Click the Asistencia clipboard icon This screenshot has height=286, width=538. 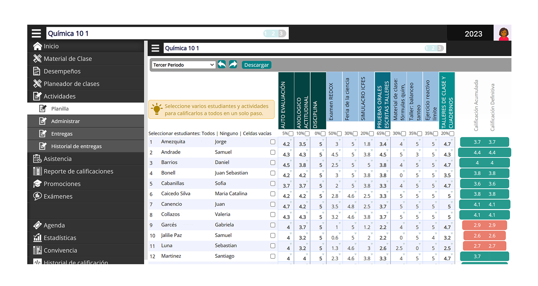click(x=37, y=159)
